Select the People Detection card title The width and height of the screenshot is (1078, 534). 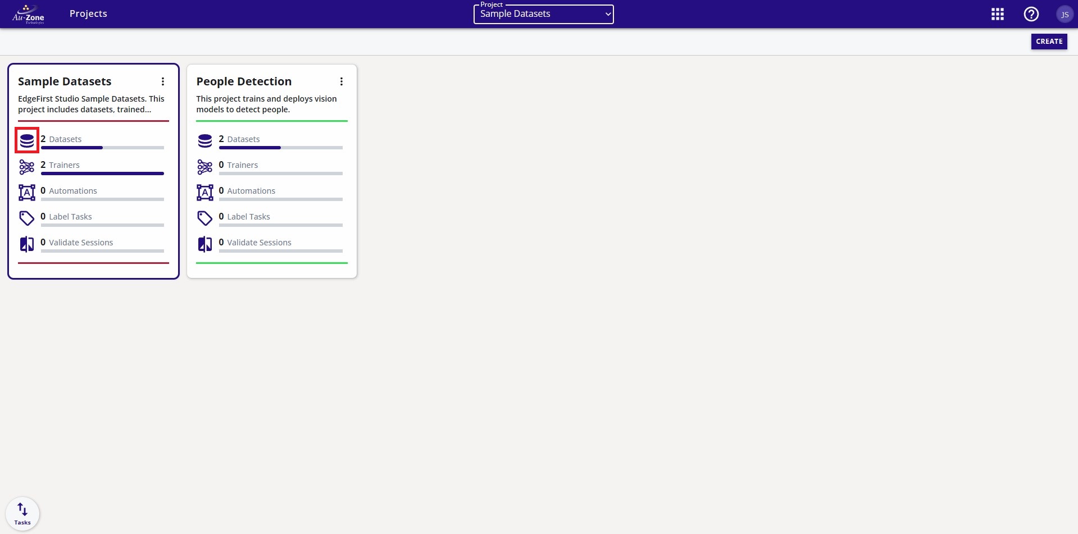(x=244, y=81)
